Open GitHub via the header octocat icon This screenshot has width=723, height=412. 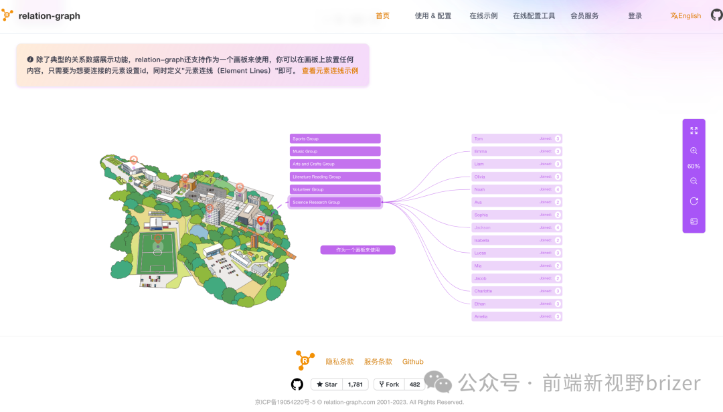tap(716, 15)
